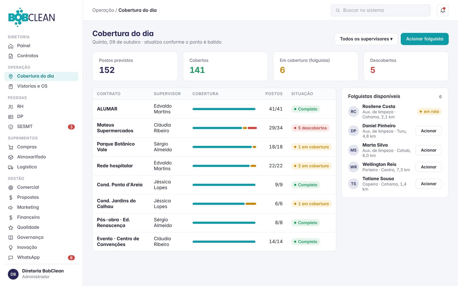Viewport: 458px width, 286px height.
Task: Open the Diretoria BobClean profile avatar
Action: coord(13,274)
